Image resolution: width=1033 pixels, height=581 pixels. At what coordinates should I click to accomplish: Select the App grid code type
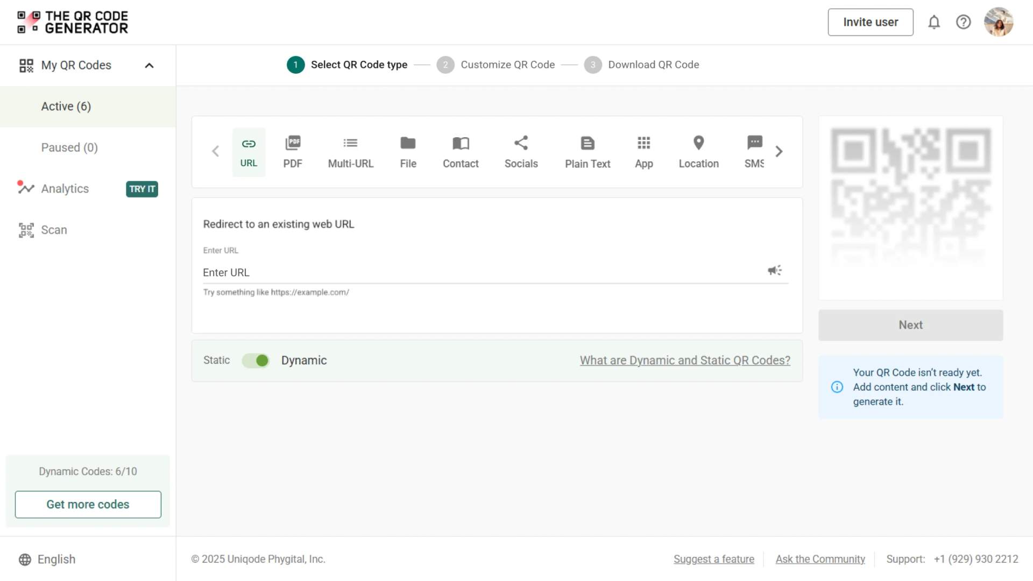(x=643, y=152)
